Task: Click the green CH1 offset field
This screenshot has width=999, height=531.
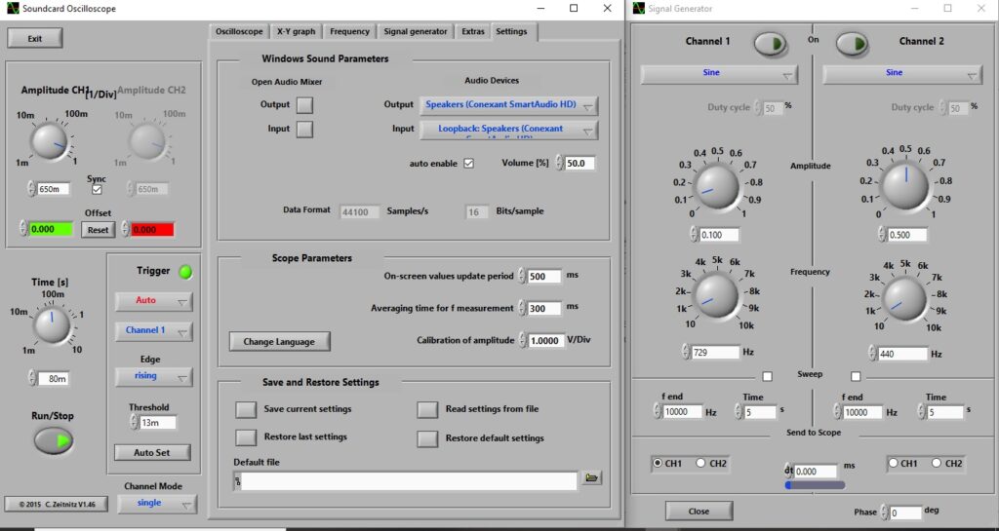Action: click(x=51, y=229)
